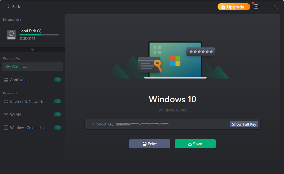Select the Local Disk (Y) drive icon
Image resolution: width=284 pixels, height=174 pixels.
click(11, 35)
